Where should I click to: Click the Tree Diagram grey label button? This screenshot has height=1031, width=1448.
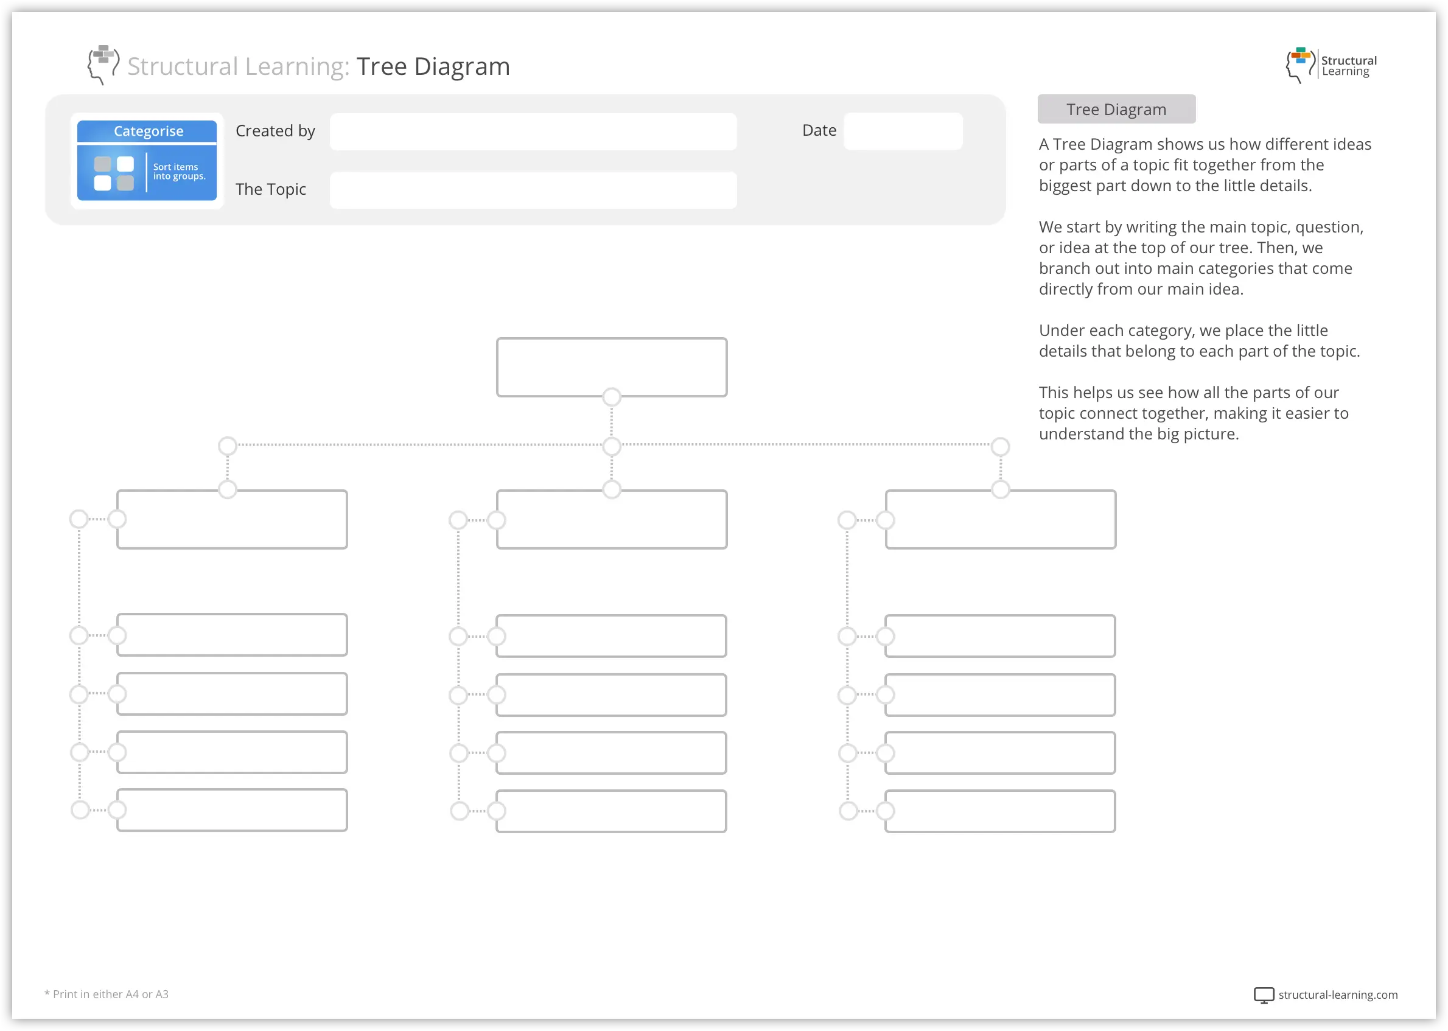pyautogui.click(x=1116, y=109)
